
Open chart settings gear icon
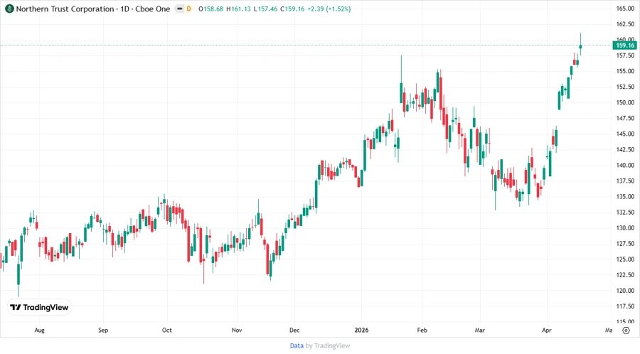(626, 331)
